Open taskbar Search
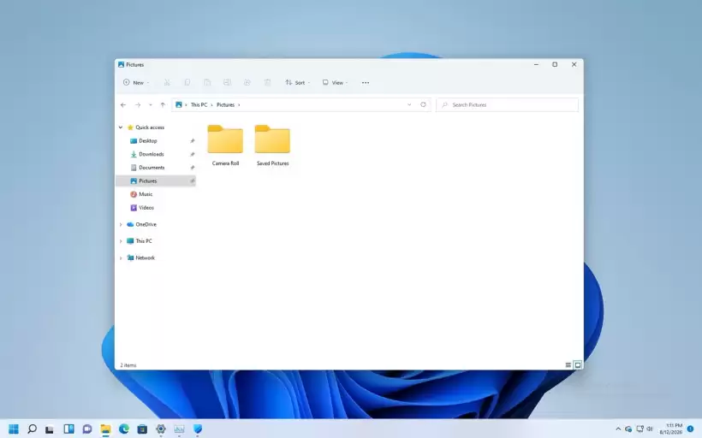 pyautogui.click(x=32, y=429)
